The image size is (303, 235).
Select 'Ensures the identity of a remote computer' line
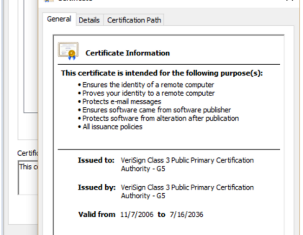tap(148, 85)
